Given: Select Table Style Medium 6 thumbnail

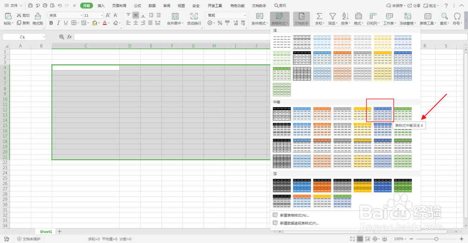Looking at the screenshot, I should (x=383, y=114).
